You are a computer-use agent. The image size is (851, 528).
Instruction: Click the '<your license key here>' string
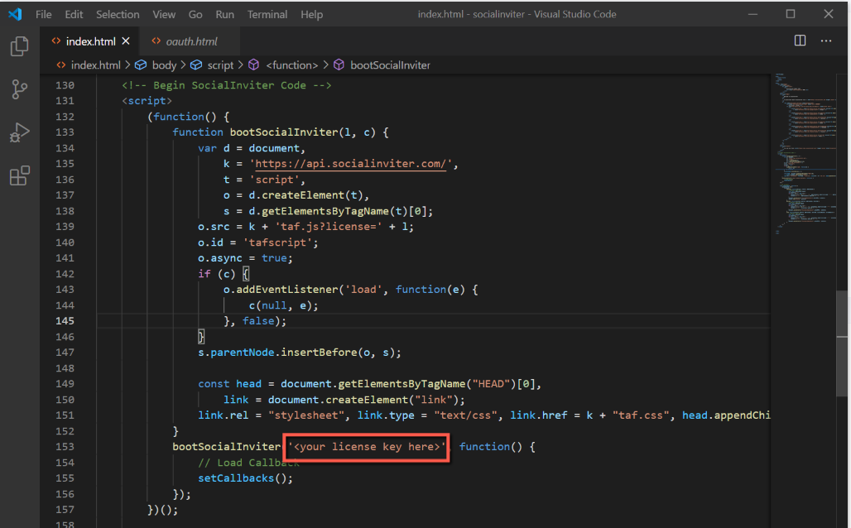click(367, 447)
